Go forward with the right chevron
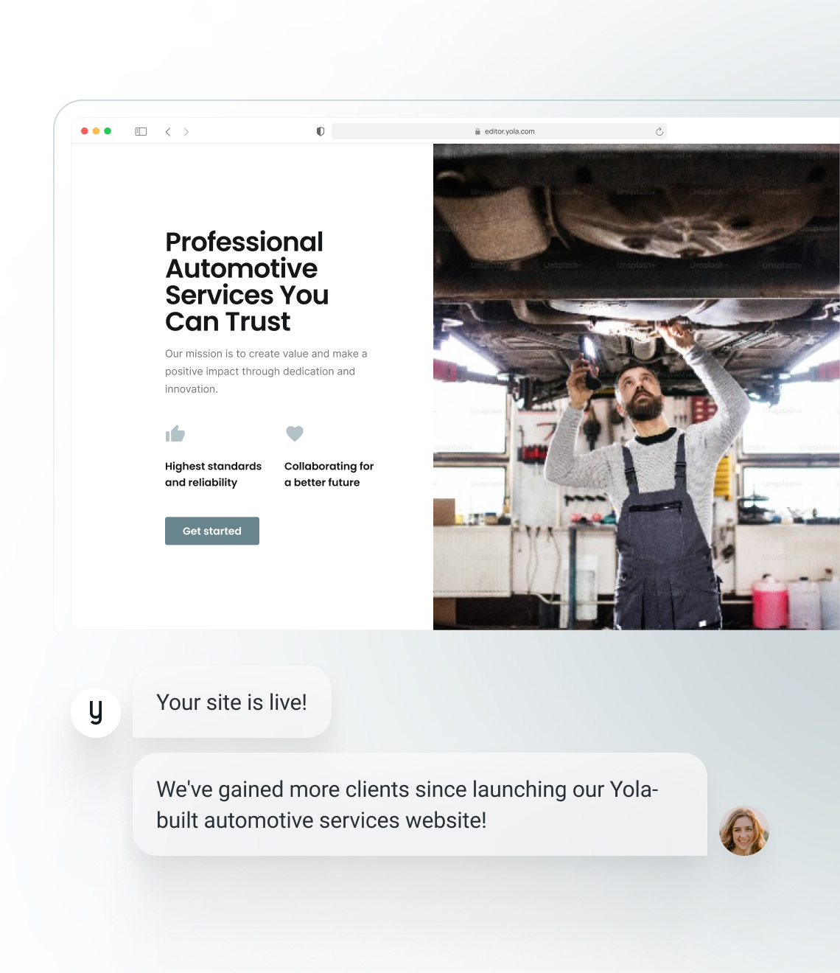840x973 pixels. [x=186, y=131]
